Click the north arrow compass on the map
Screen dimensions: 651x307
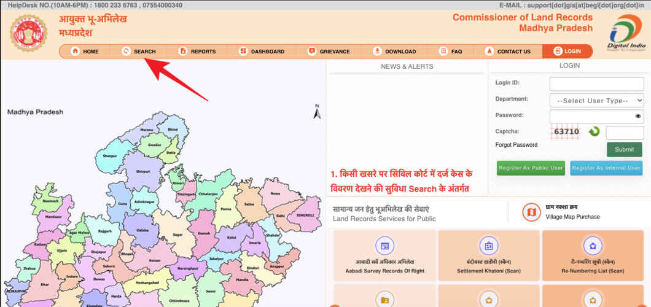pyautogui.click(x=317, y=111)
